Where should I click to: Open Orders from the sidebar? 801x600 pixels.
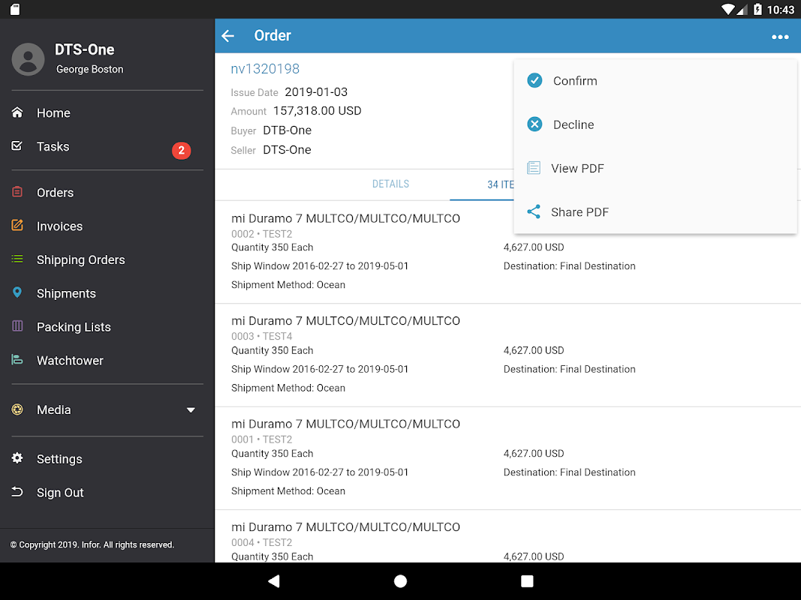point(55,193)
